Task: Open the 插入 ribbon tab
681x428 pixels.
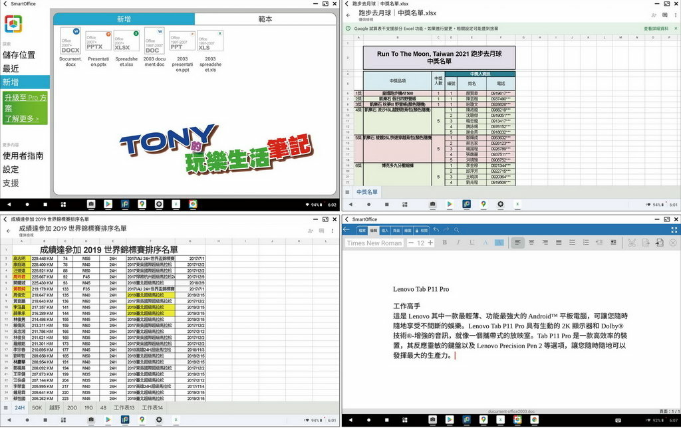Action: [x=385, y=230]
